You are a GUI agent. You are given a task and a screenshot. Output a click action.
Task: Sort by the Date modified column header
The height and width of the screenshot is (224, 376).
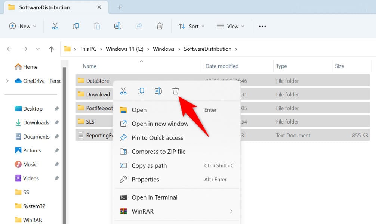click(x=222, y=66)
